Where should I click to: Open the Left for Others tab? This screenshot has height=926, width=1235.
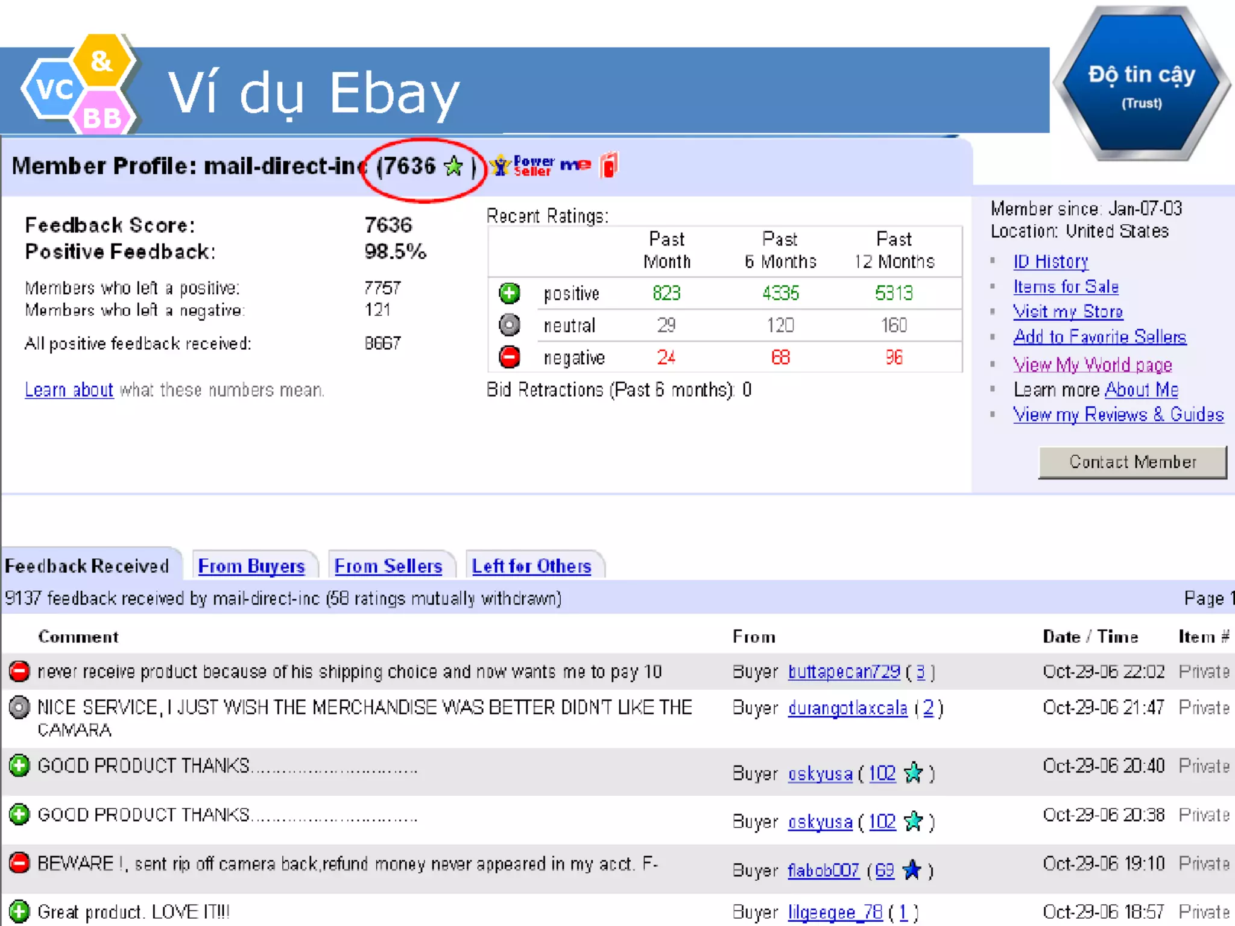(531, 566)
